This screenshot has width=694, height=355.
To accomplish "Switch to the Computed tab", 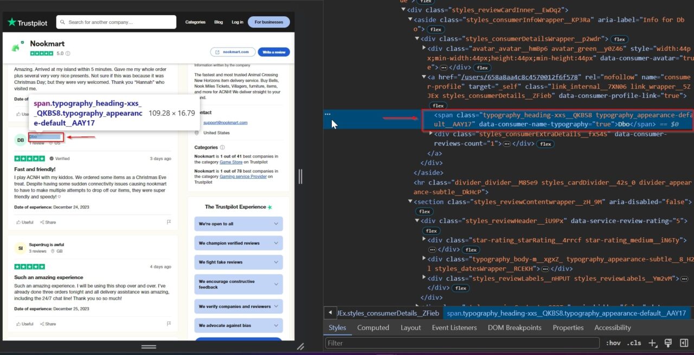I will [373, 327].
